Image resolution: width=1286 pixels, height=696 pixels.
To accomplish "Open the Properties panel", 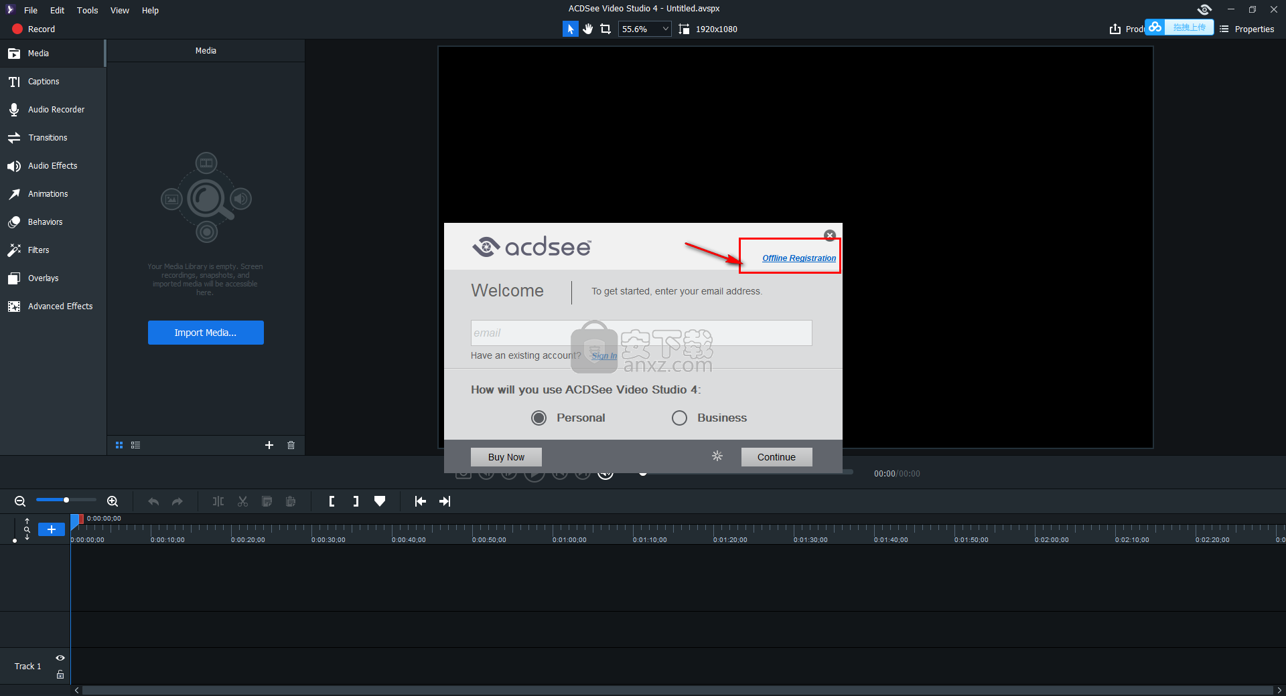I will point(1246,29).
